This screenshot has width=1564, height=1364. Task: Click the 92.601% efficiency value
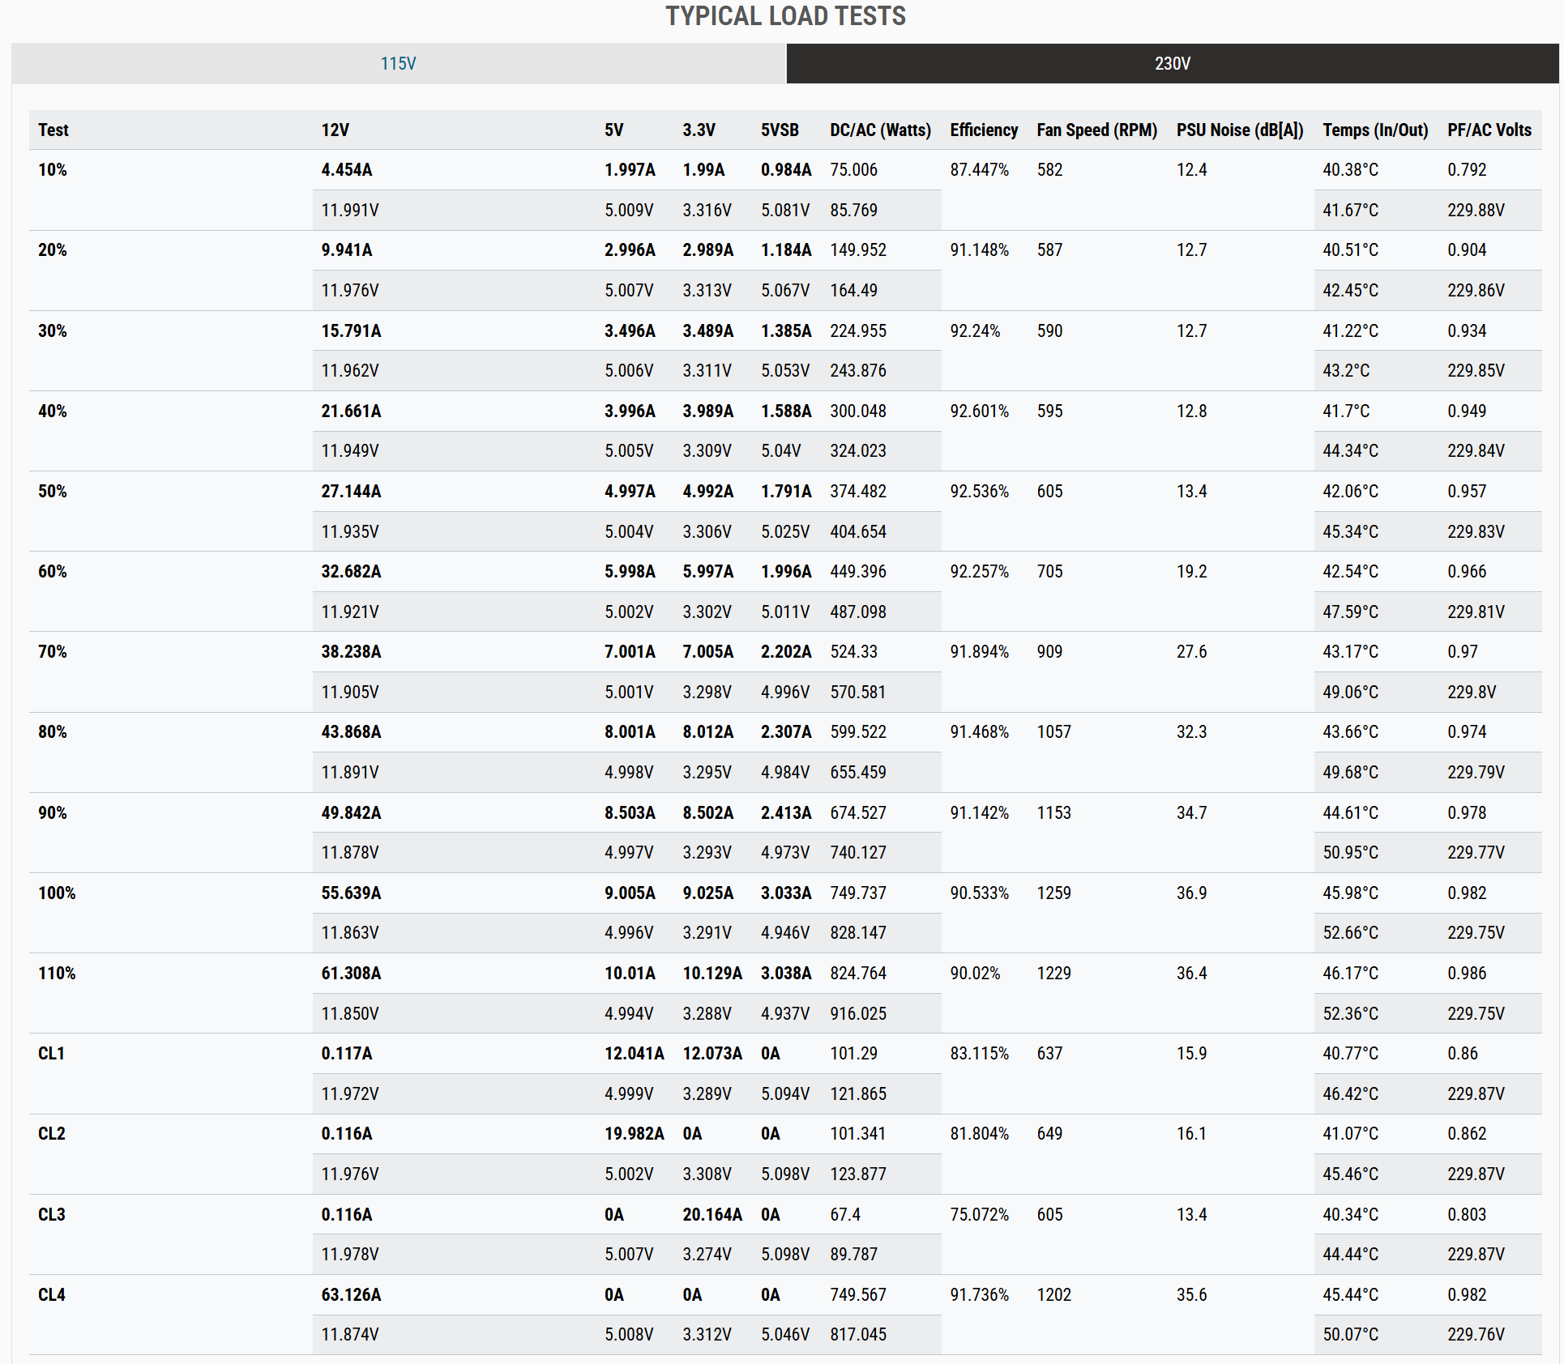[x=979, y=411]
